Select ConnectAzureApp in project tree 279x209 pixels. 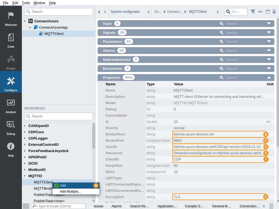(x=53, y=27)
